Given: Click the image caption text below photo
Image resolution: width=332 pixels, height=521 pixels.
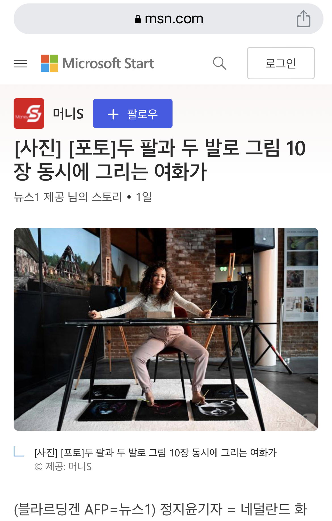Looking at the screenshot, I should click(x=156, y=452).
